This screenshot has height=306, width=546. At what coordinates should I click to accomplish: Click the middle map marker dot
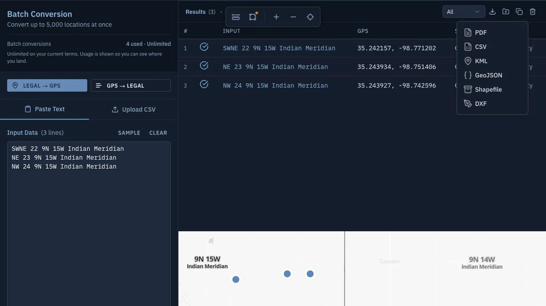287,274
